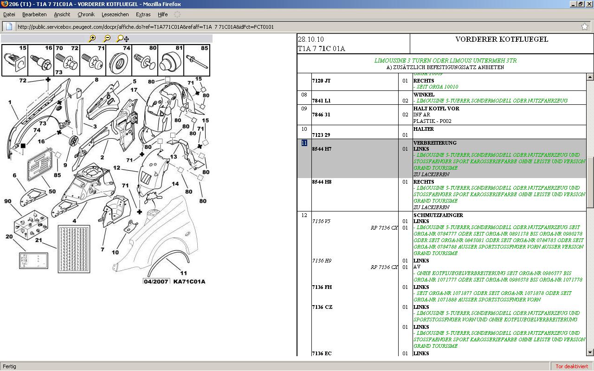Open the Chronik menu
This screenshot has width=594, height=371.
click(86, 14)
